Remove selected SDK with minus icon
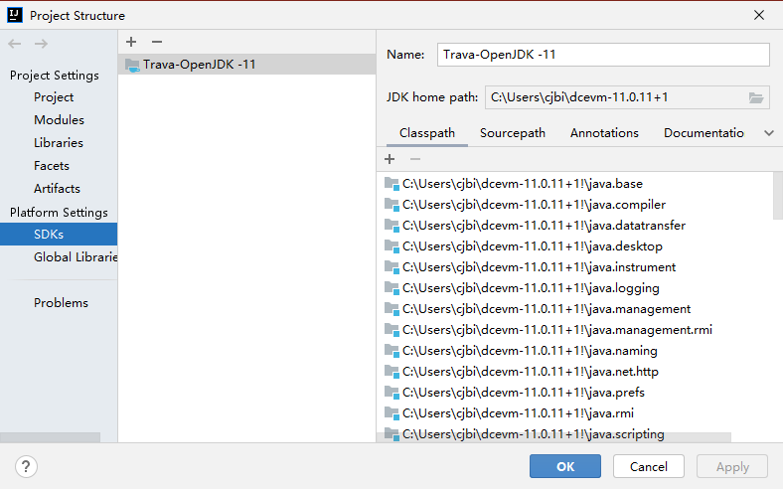This screenshot has height=489, width=783. (x=157, y=42)
